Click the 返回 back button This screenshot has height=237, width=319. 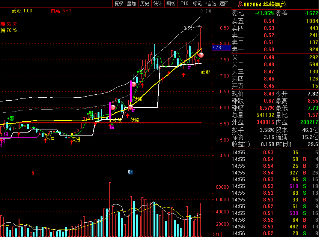[224, 3]
